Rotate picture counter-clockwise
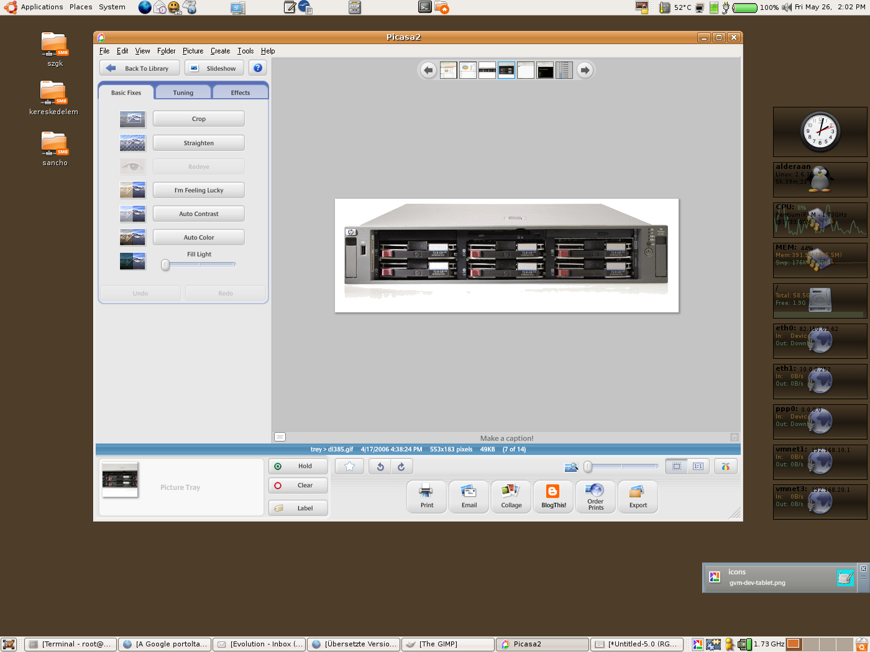The image size is (870, 652). coord(380,466)
